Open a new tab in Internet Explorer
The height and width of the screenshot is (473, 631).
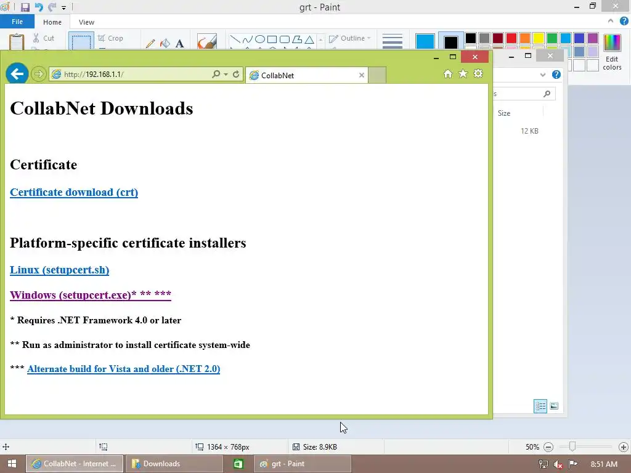coord(377,75)
